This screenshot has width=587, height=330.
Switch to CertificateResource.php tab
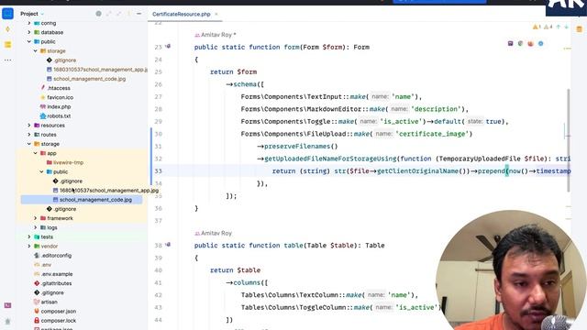tap(182, 15)
